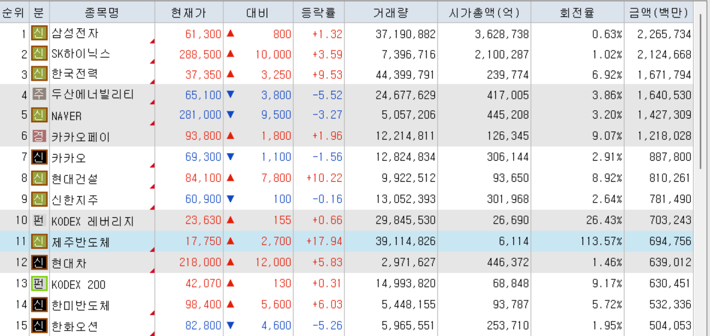
Task: Click the 29,845,530 volume value
Action: point(406,221)
